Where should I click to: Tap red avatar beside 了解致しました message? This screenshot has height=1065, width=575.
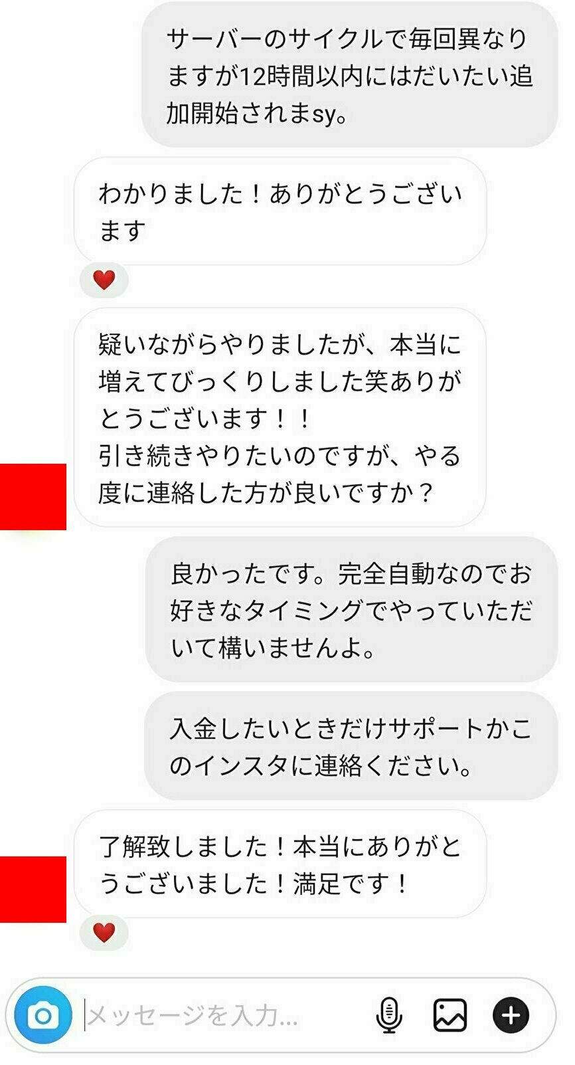[33, 890]
